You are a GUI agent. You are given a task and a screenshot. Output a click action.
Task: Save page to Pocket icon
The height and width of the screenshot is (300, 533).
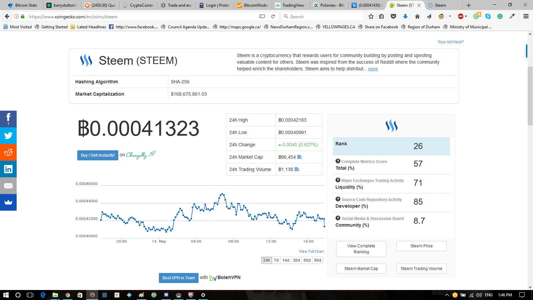[393, 16]
